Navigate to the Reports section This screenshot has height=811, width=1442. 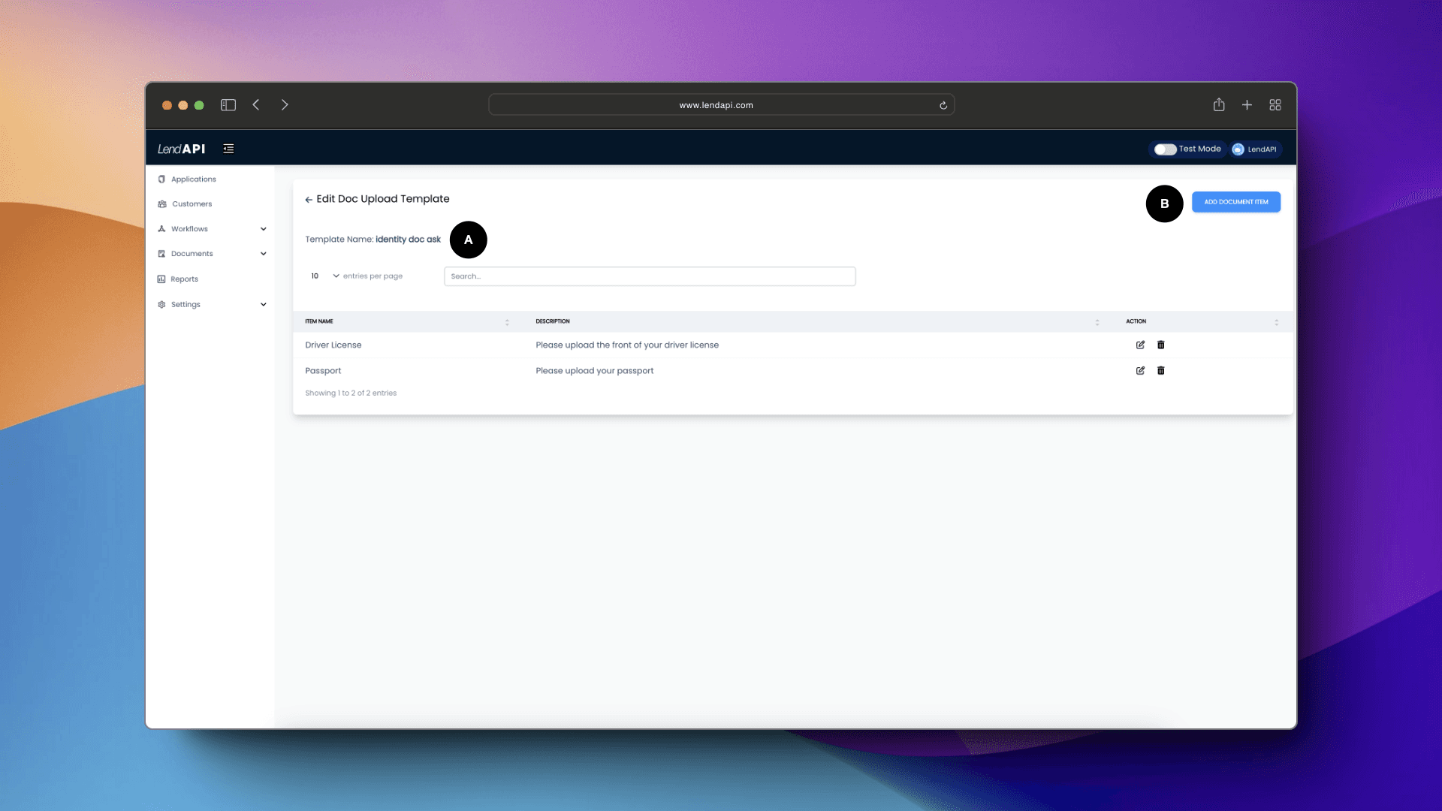184,279
